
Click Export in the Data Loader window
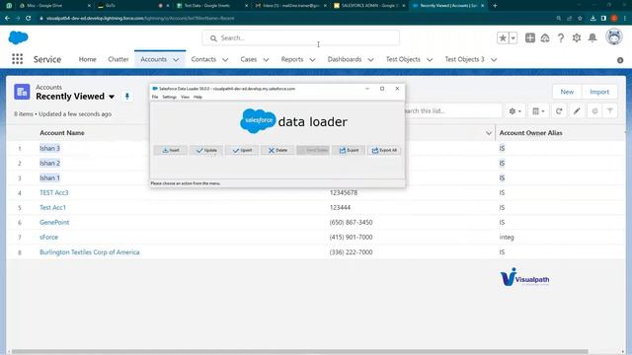click(349, 150)
